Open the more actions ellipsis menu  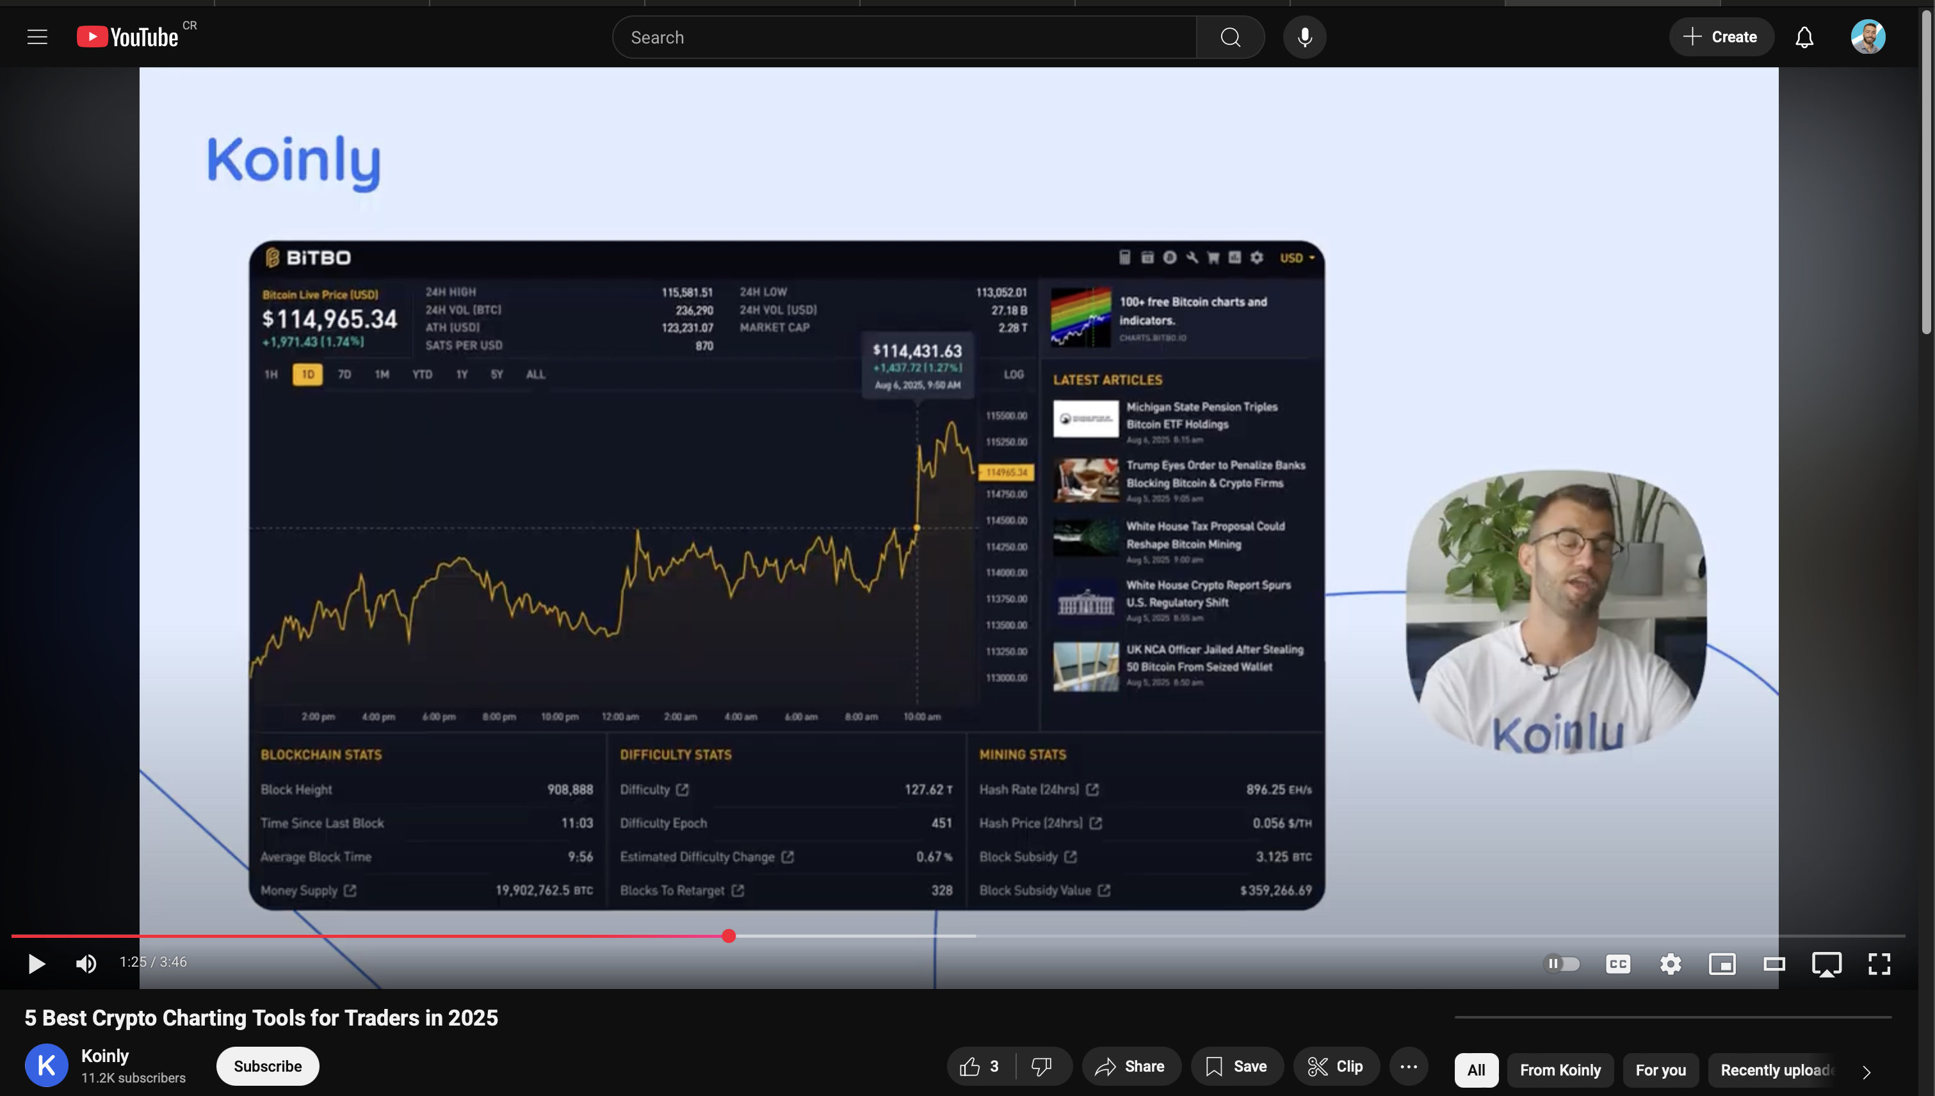coord(1409,1067)
